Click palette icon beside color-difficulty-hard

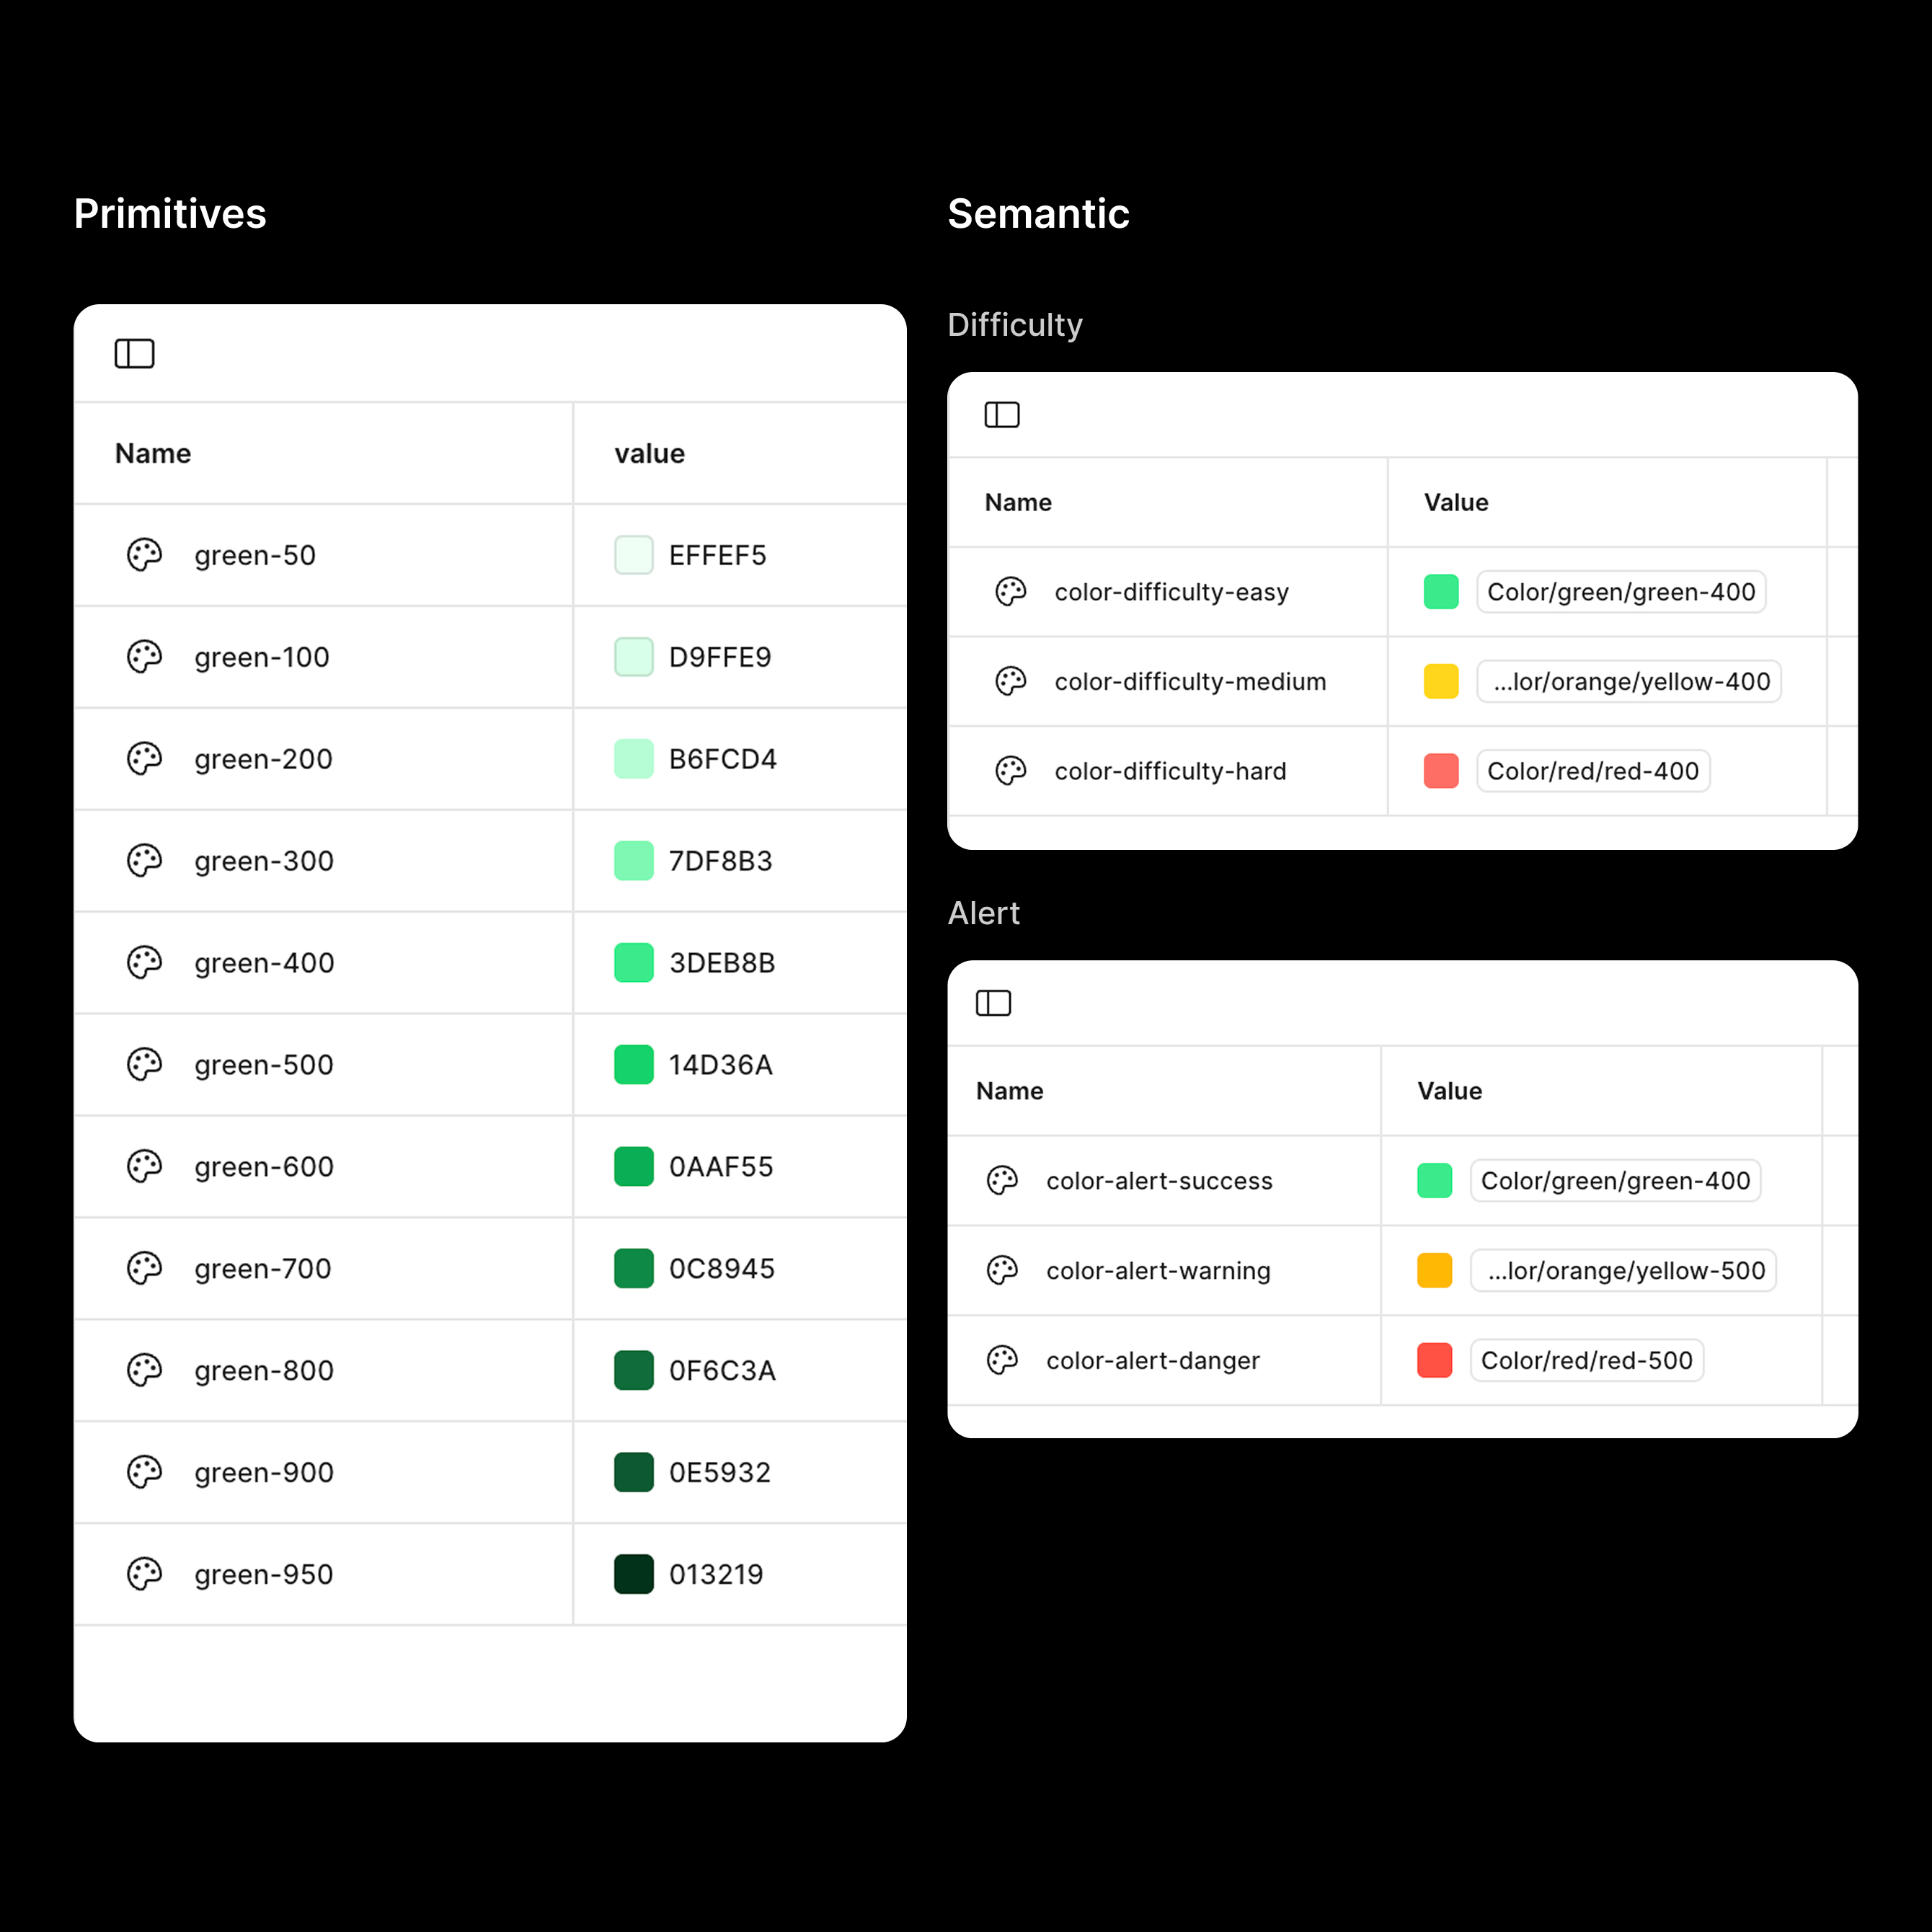(x=1010, y=771)
